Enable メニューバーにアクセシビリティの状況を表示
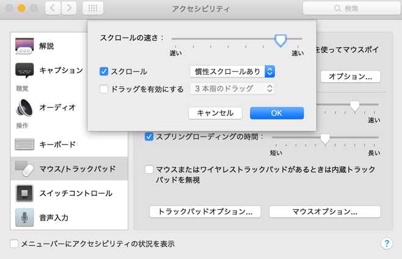Image resolution: width=402 pixels, height=259 pixels. 14,244
